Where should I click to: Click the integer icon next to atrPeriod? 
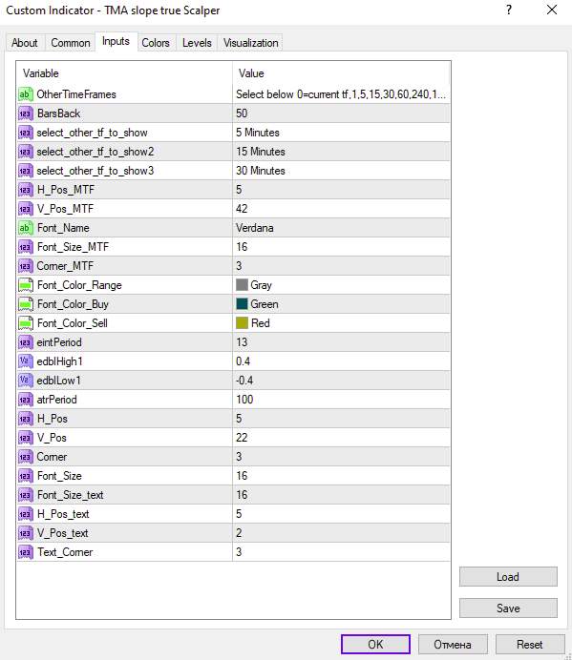tap(25, 400)
